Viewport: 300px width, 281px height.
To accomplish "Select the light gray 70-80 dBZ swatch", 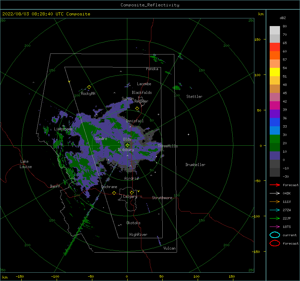I will [275, 30].
